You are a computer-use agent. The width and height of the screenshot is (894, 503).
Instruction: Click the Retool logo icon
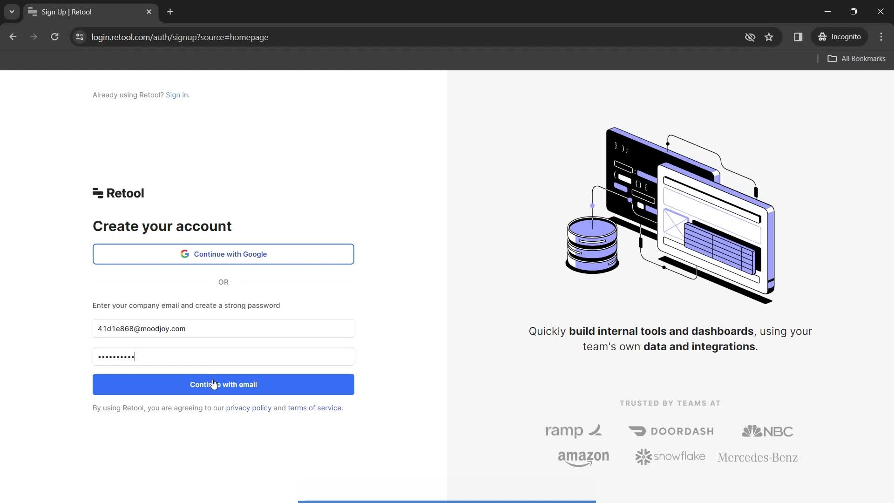98,193
